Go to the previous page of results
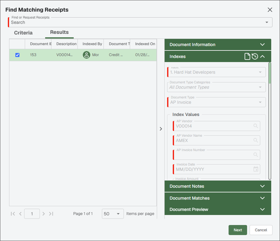 click(x=20, y=214)
